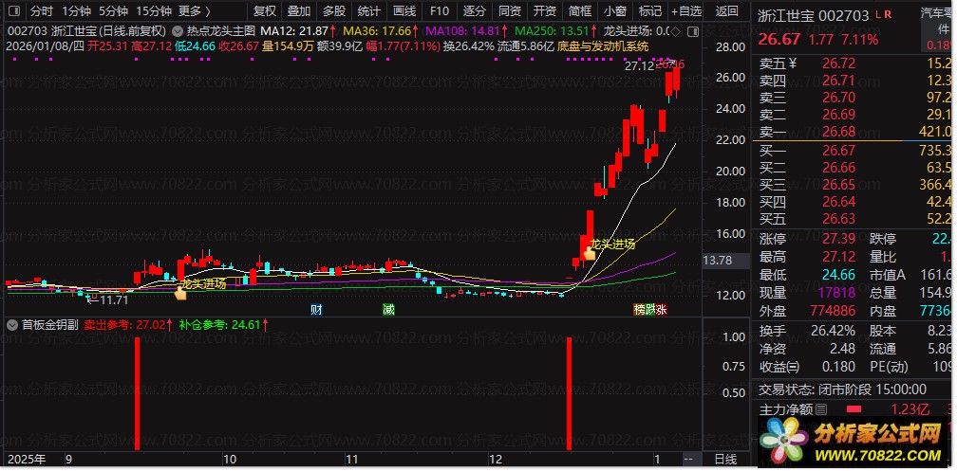This screenshot has width=957, height=471.
Task: Open the 更多 period options
Action: coord(195,11)
